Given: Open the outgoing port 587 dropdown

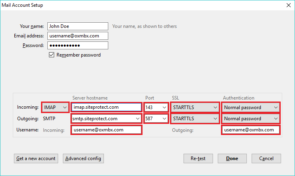Looking at the screenshot, I should pyautogui.click(x=156, y=118).
